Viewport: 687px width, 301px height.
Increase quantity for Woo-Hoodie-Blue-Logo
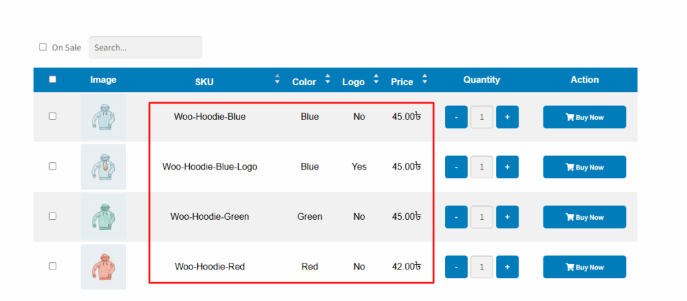pos(507,167)
